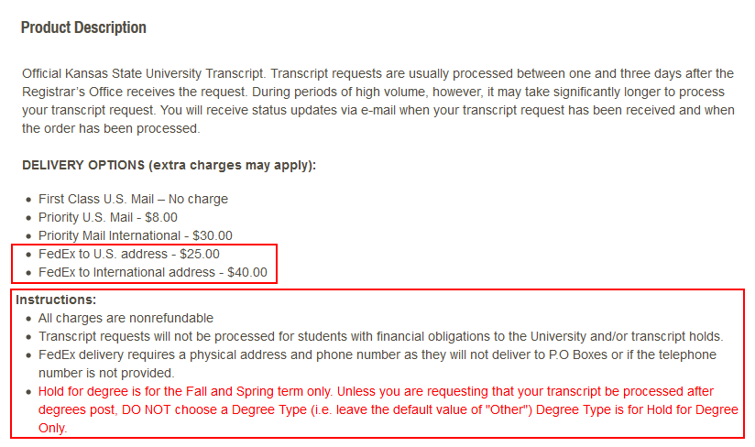Click the bullet before All charges are nonrefundable
This screenshot has width=755, height=447.
[29, 319]
